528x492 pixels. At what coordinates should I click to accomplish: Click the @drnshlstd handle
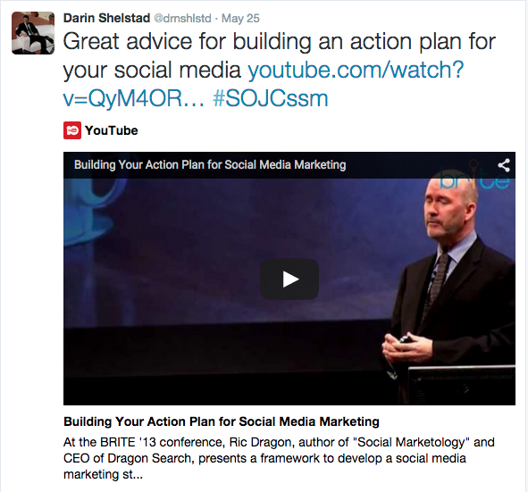(182, 18)
